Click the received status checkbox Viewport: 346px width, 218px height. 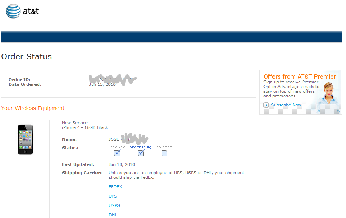pos(117,153)
